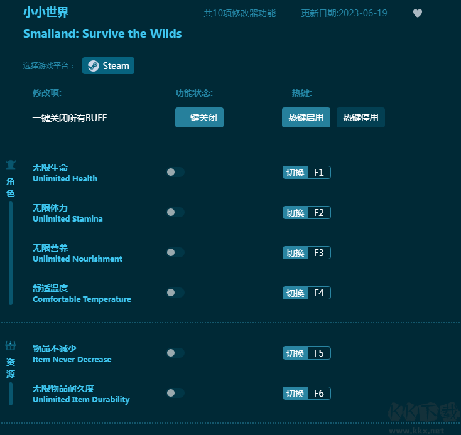The image size is (461, 435).
Task: Click 切换 button for F2 hotkey
Action: 295,213
